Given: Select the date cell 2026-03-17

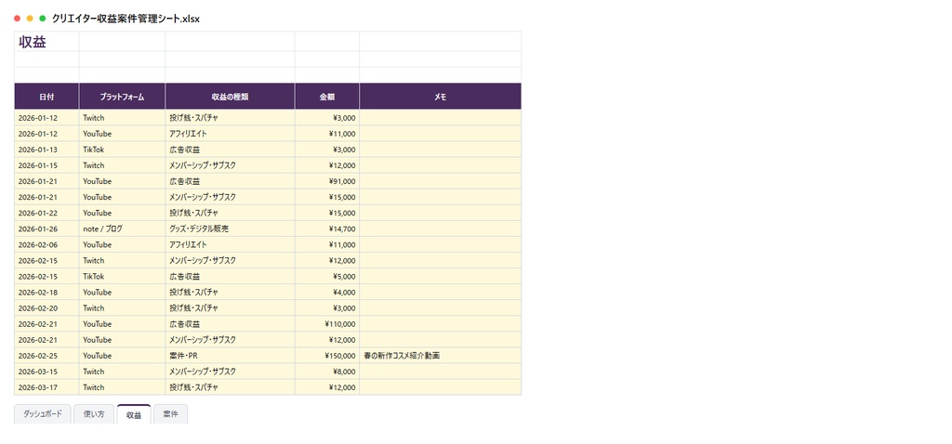Looking at the screenshot, I should pyautogui.click(x=46, y=387).
